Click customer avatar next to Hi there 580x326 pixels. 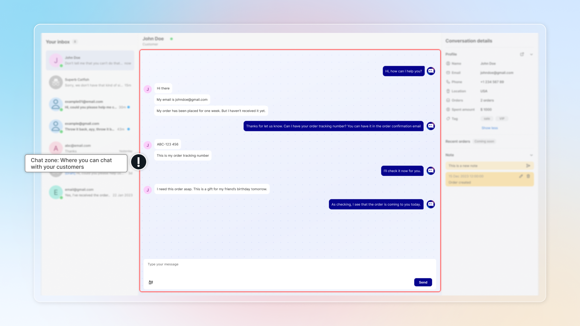point(148,89)
